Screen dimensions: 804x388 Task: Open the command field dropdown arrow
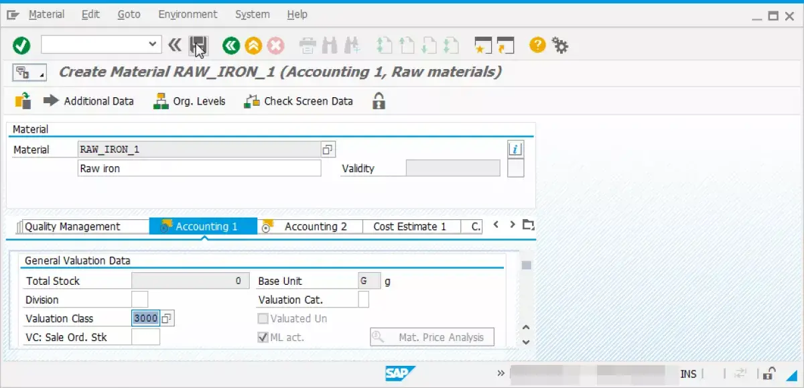click(x=153, y=45)
